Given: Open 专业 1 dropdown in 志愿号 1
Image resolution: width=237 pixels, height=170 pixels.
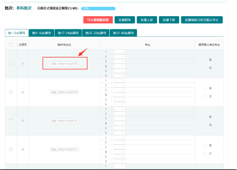Looking at the screenshot, I should [x=120, y=52].
